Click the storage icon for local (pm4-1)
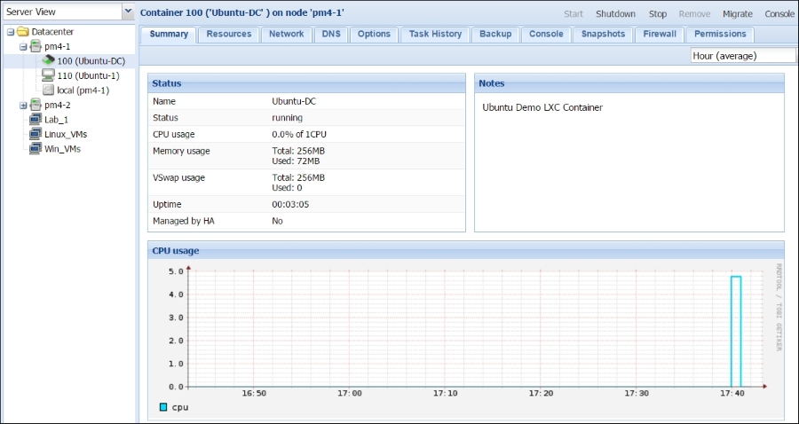The height and width of the screenshot is (424, 799). [x=49, y=90]
